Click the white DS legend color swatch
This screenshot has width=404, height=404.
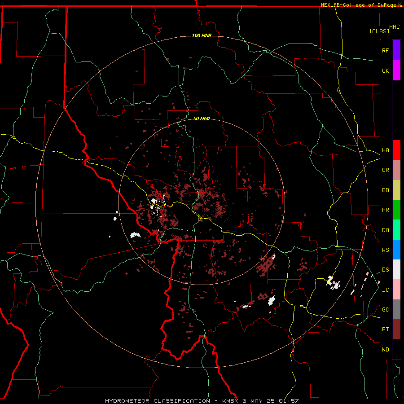click(396, 269)
